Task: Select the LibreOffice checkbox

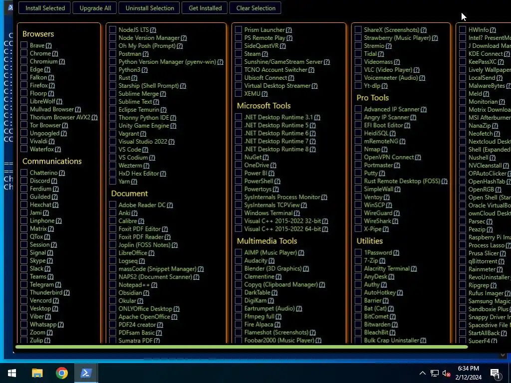Action: (x=113, y=253)
